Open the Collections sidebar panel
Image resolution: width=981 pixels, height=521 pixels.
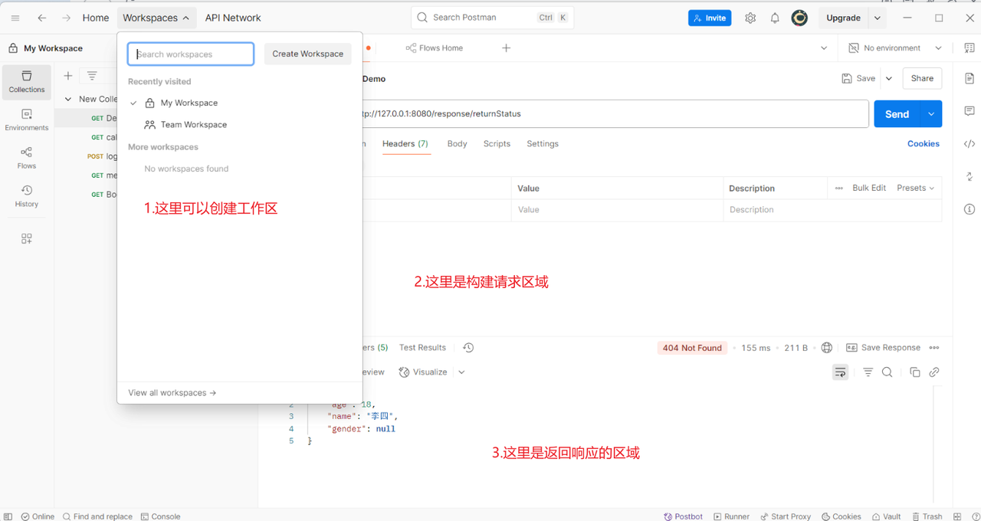click(27, 82)
